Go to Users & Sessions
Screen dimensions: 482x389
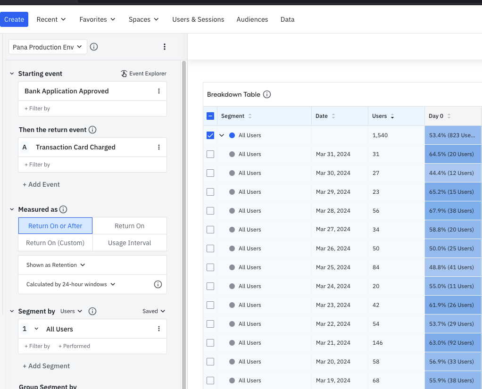[x=198, y=19]
